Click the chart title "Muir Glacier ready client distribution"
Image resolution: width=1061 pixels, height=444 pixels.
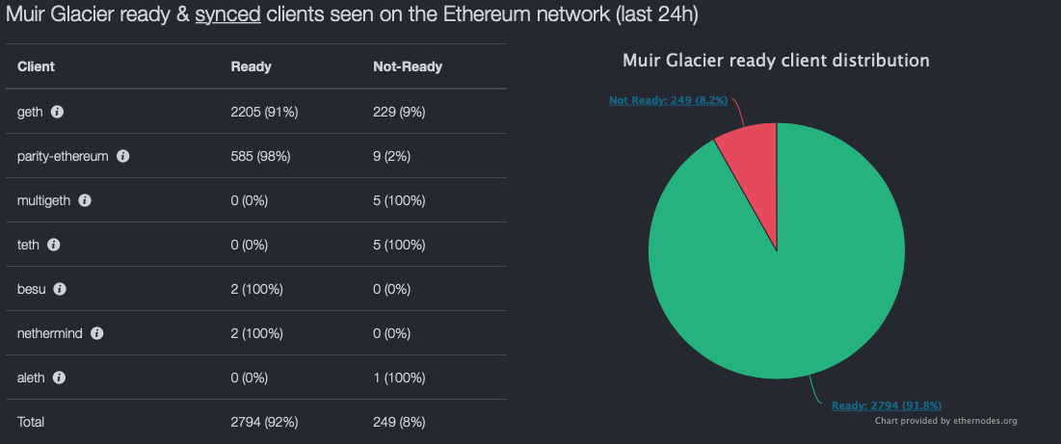[776, 61]
